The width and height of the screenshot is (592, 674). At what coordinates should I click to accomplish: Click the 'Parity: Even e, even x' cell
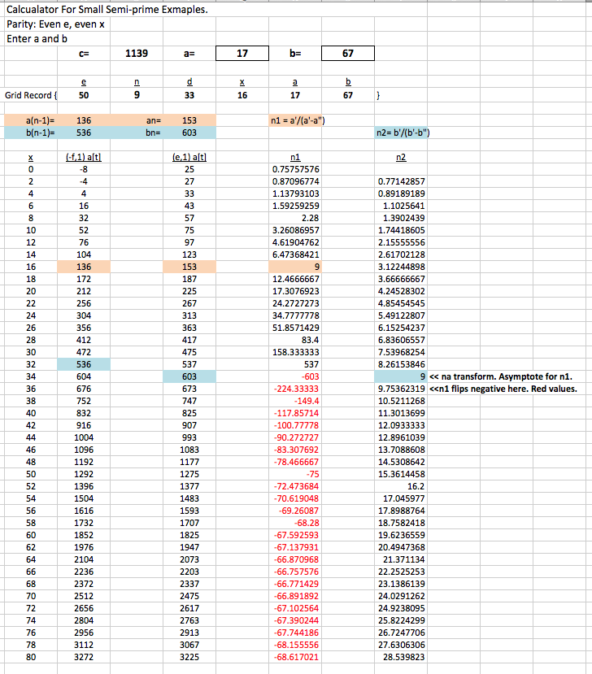coord(55,24)
